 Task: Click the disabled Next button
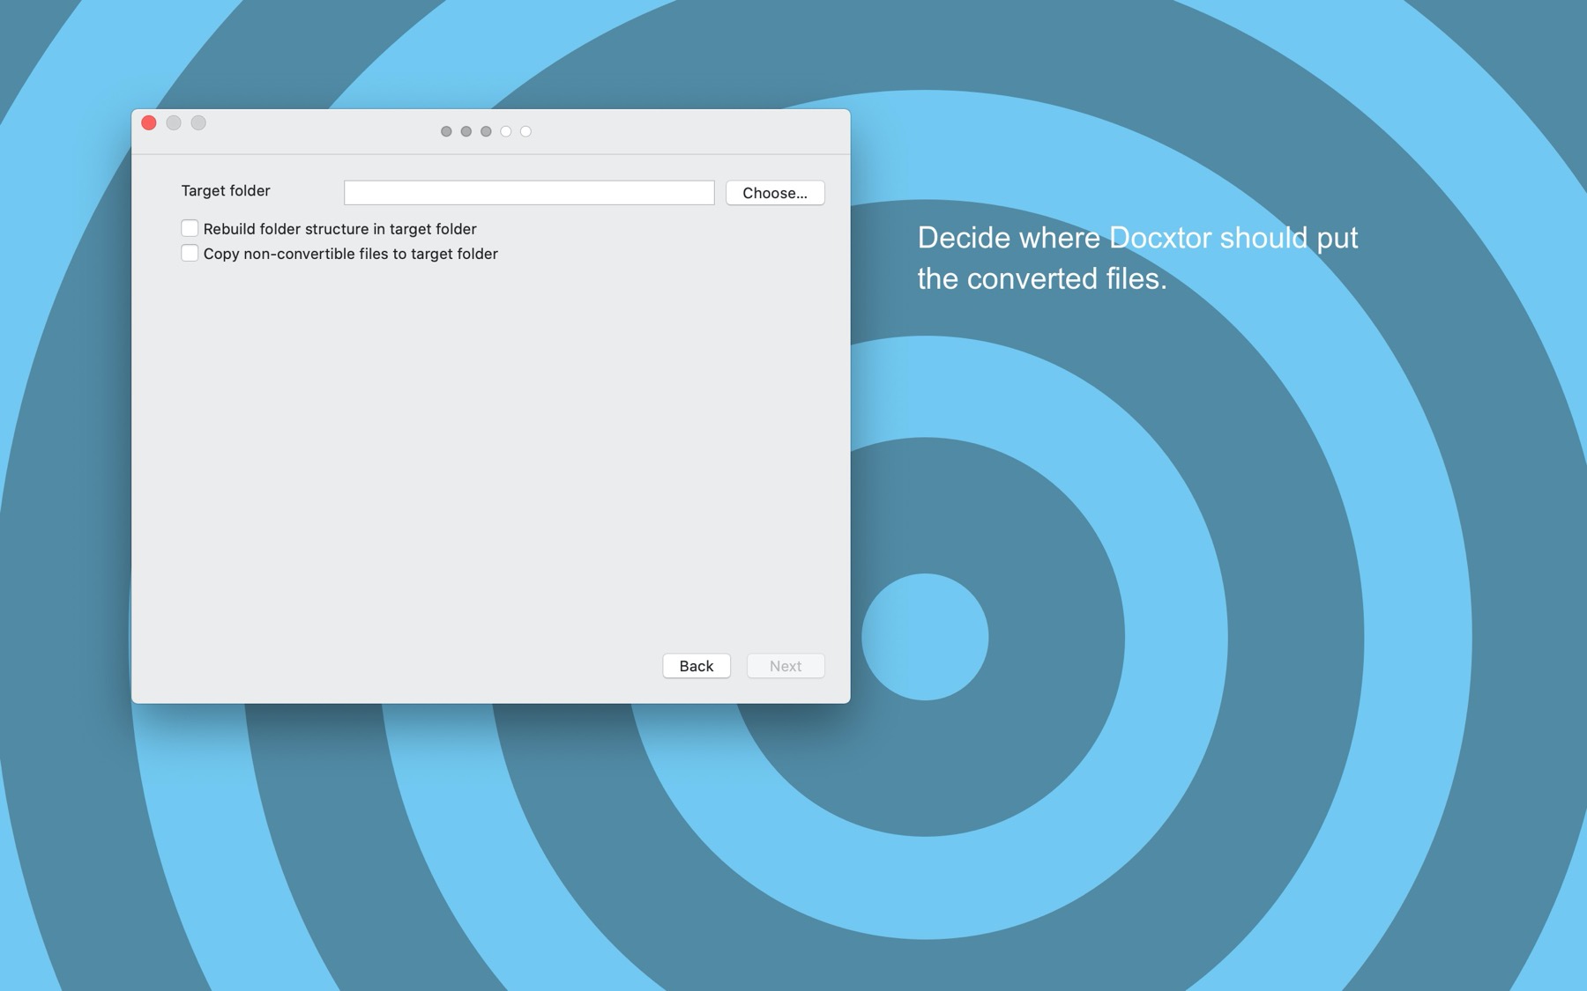pyautogui.click(x=785, y=666)
